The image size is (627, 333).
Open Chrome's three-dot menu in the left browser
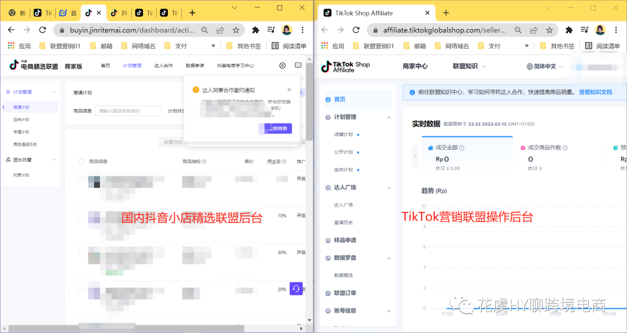[302, 30]
